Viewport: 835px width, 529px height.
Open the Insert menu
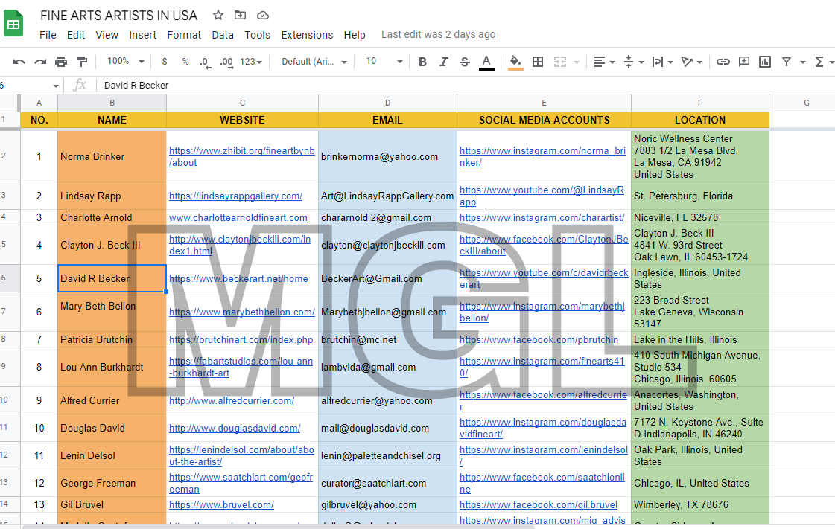point(143,35)
